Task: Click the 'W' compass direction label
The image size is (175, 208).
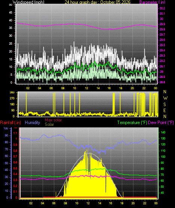Action: click(x=165, y=98)
